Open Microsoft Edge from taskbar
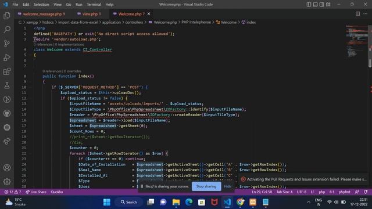372x209 pixels. [x=189, y=202]
